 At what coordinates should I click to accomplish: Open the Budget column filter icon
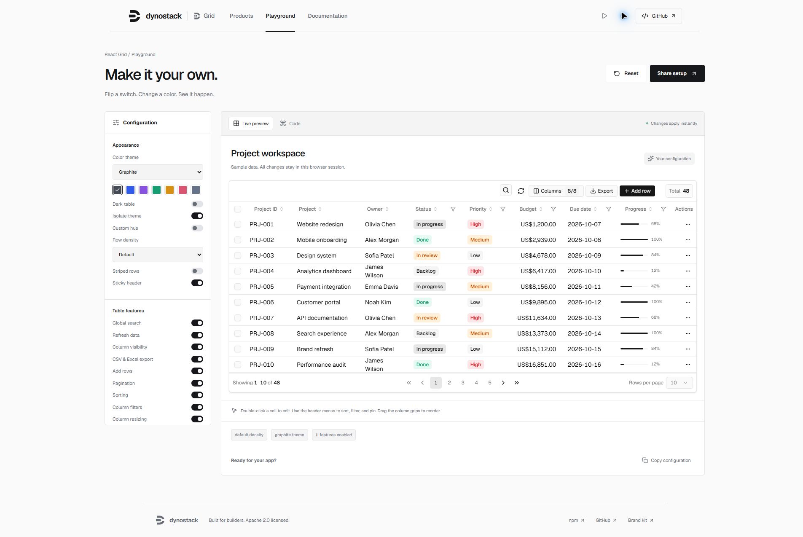tap(553, 209)
